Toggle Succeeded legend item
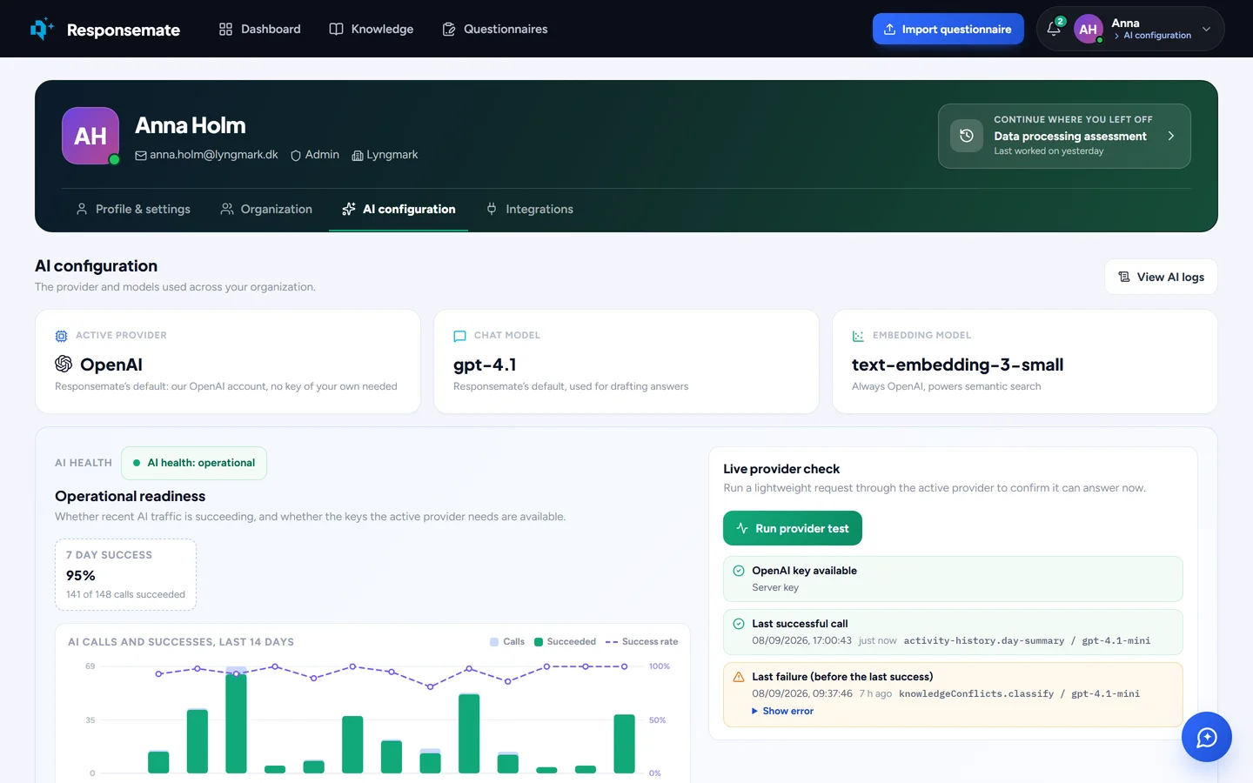This screenshot has width=1253, height=783. point(565,642)
